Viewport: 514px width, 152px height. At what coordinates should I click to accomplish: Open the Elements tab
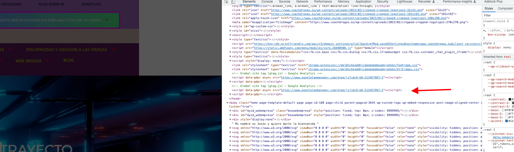pos(249,2)
